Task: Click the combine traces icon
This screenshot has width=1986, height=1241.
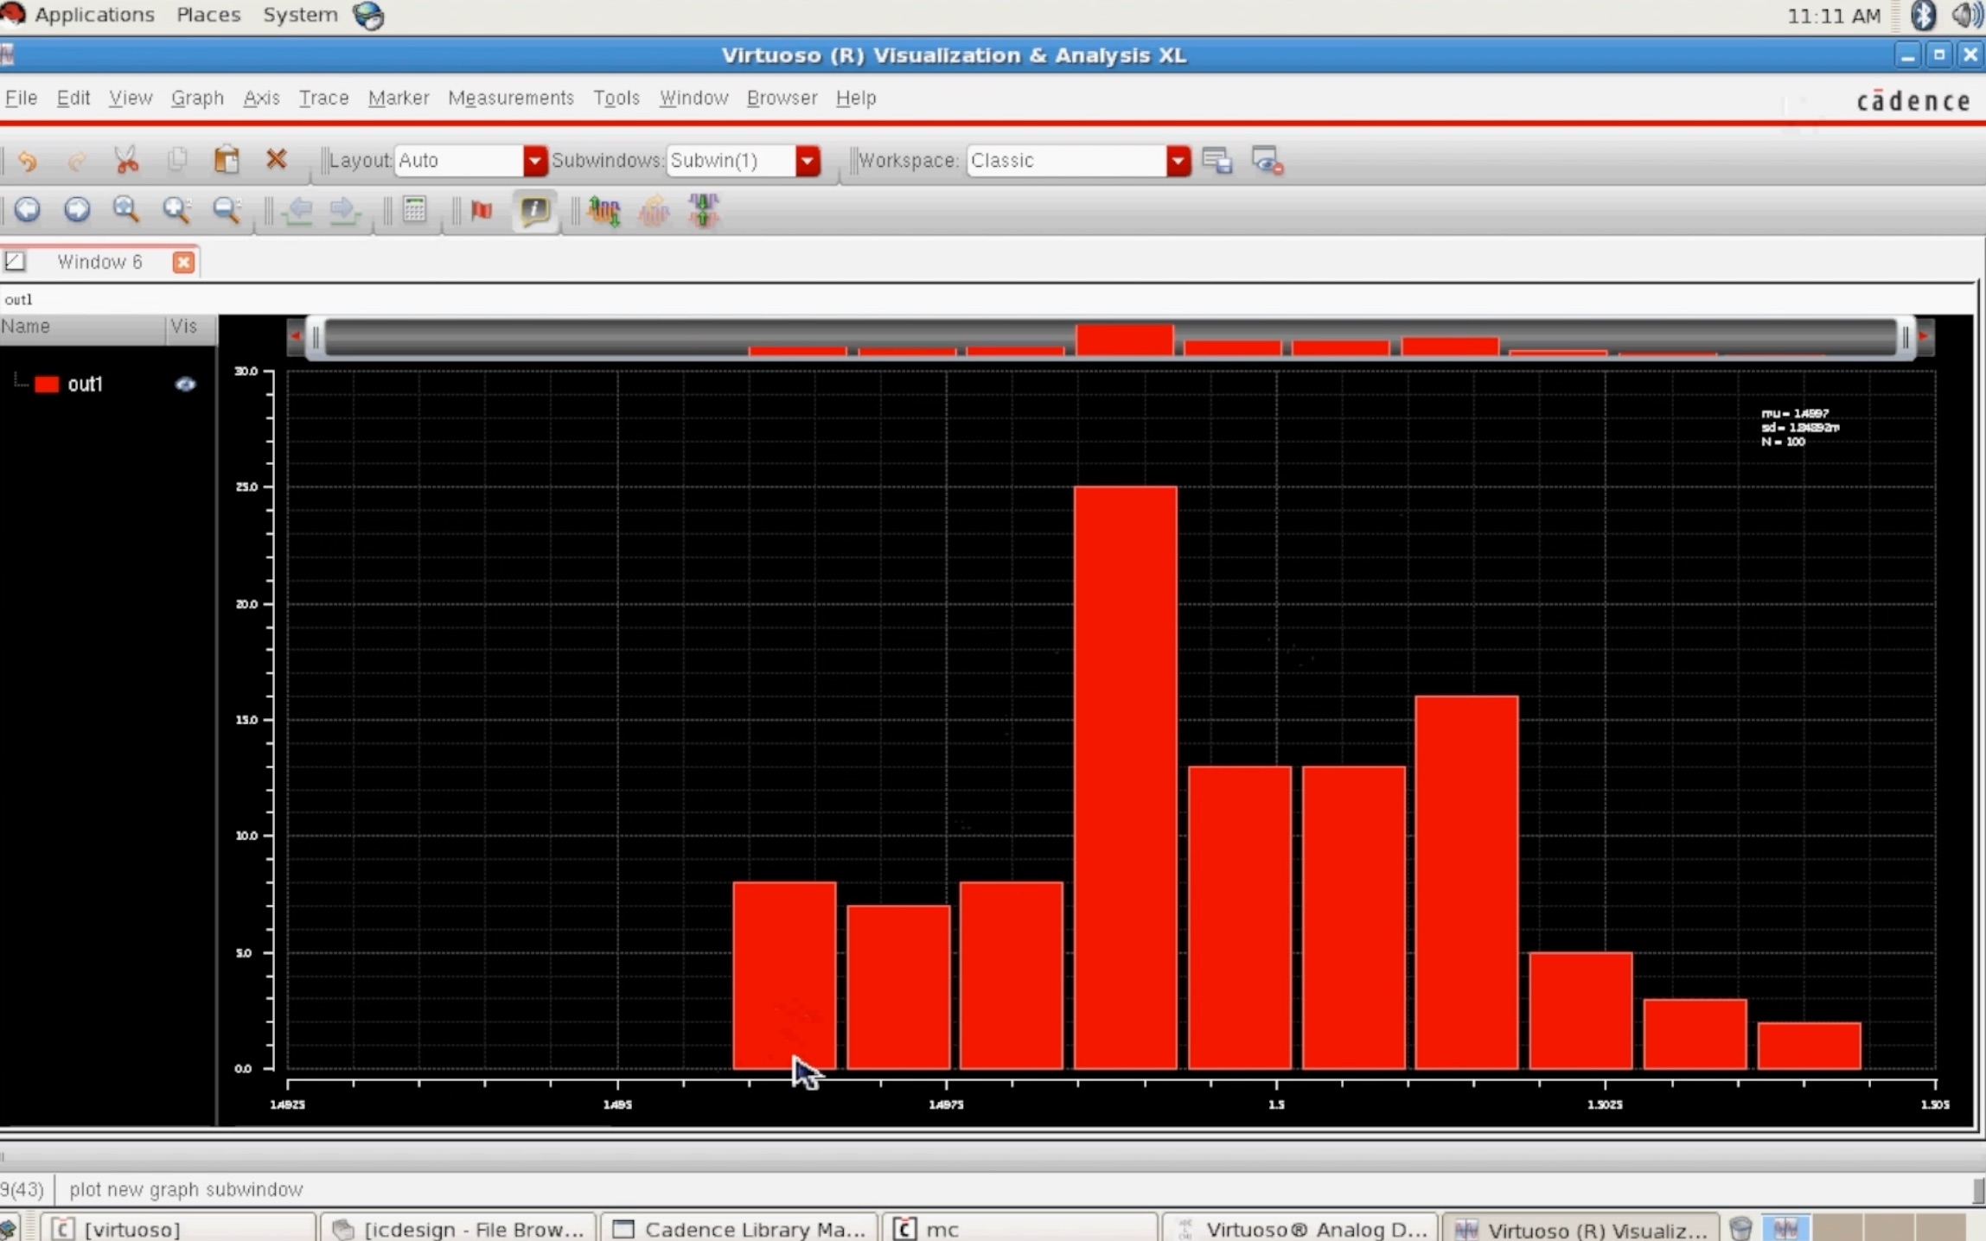Action: tap(654, 210)
